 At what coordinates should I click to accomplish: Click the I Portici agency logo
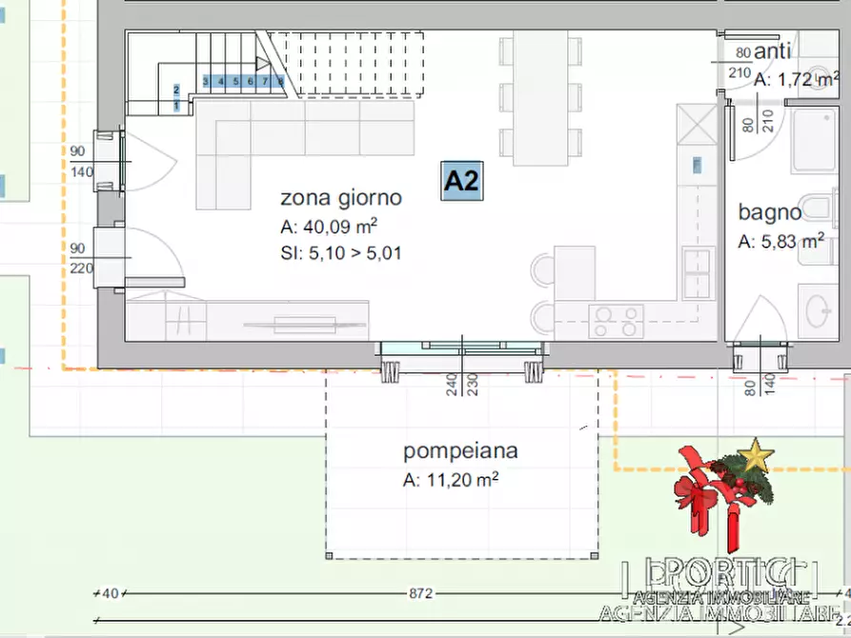click(x=724, y=581)
